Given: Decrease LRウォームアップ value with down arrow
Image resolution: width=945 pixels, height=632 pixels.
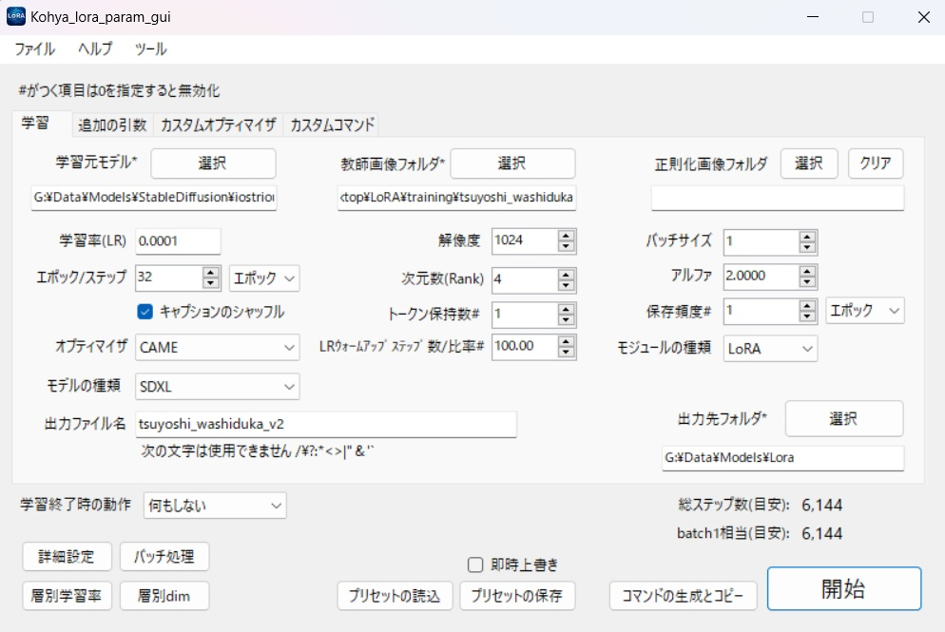Looking at the screenshot, I should (x=566, y=353).
